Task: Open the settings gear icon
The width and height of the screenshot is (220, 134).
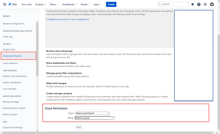Action: [205, 4]
